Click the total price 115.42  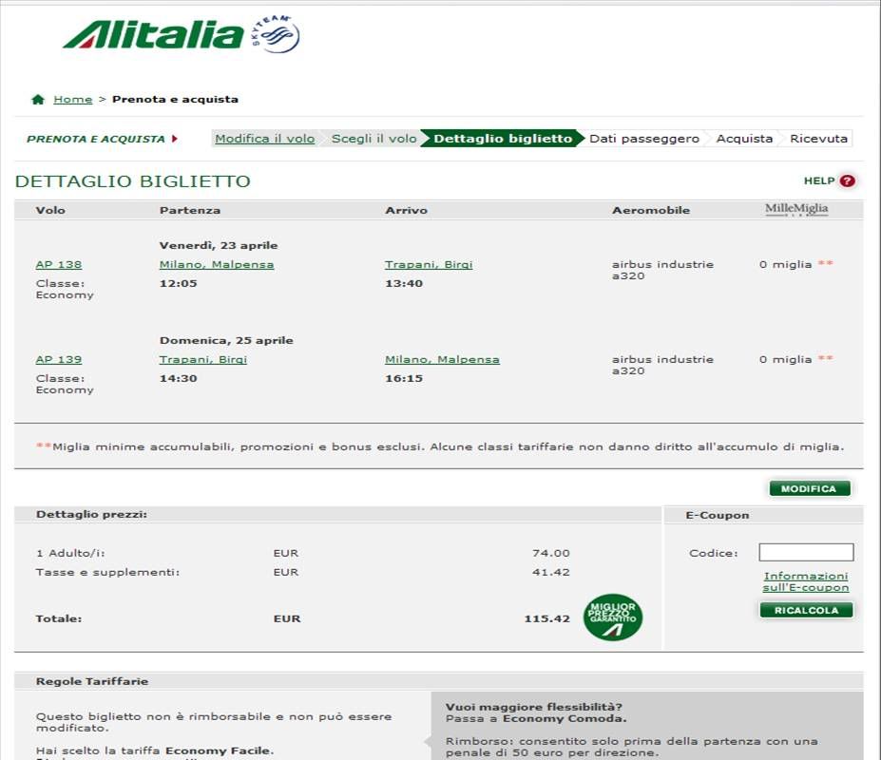546,618
